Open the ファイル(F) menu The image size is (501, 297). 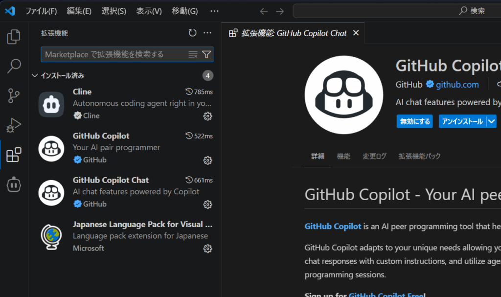41,11
